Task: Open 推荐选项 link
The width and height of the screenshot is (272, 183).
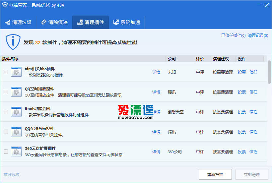Action: tap(12, 174)
